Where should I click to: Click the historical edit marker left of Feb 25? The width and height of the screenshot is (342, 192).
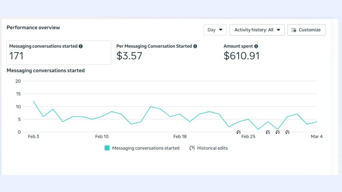tap(239, 132)
